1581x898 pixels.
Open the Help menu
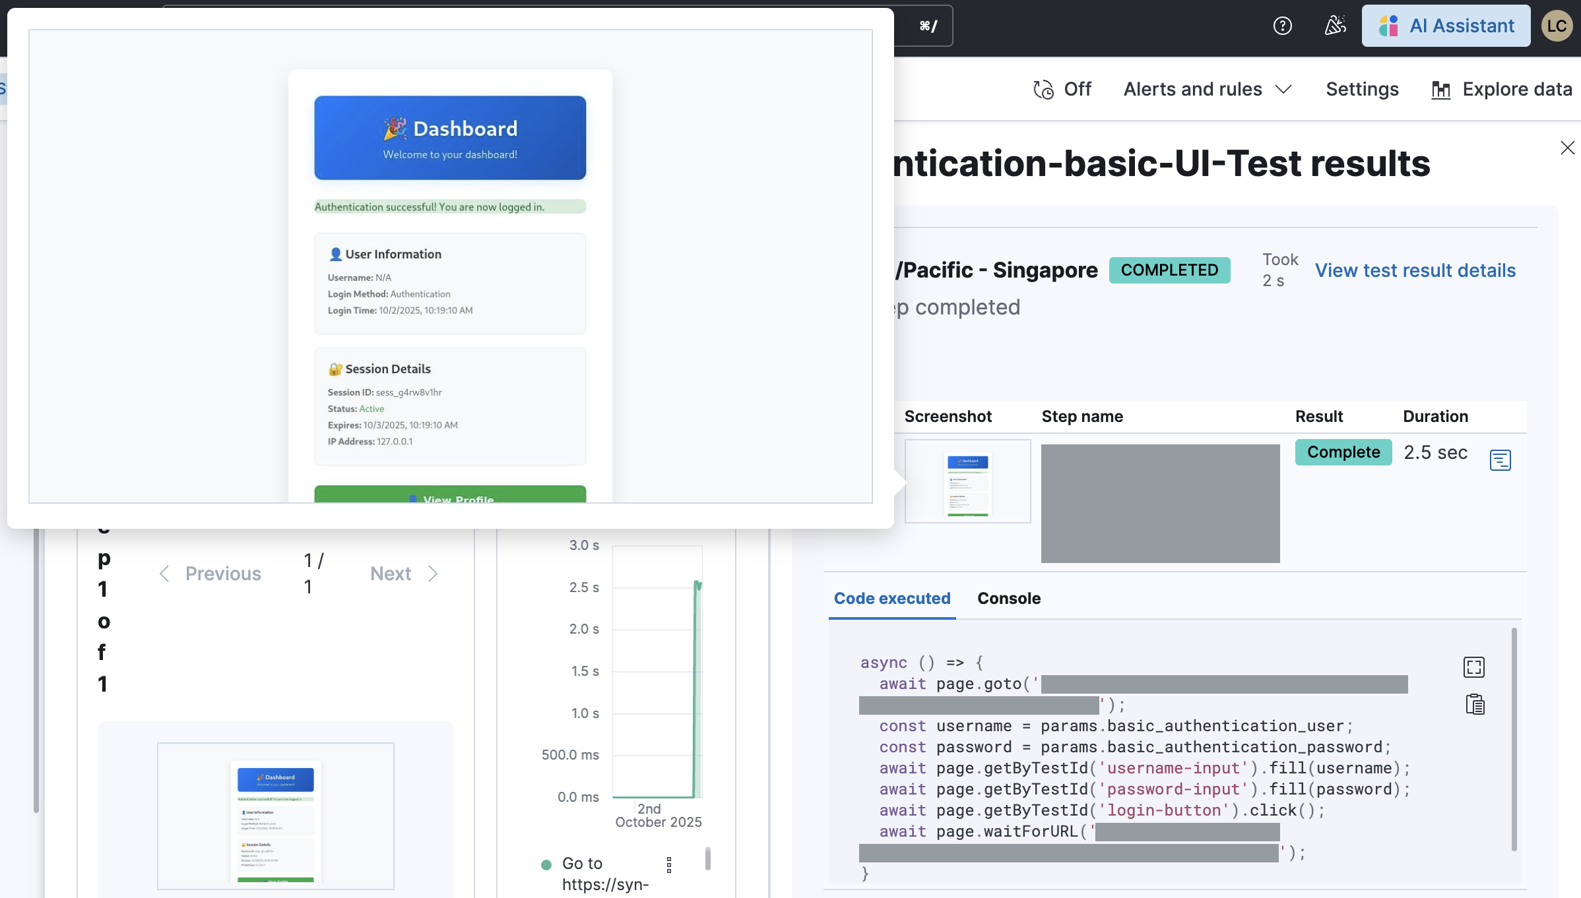(1282, 25)
